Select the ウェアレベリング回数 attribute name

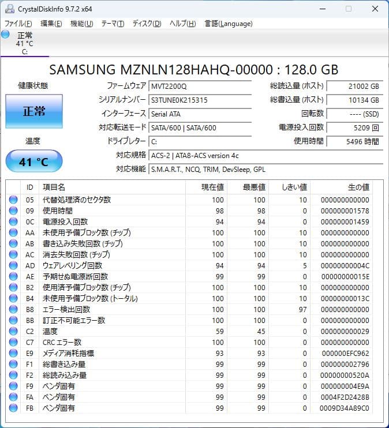pyautogui.click(x=72, y=265)
